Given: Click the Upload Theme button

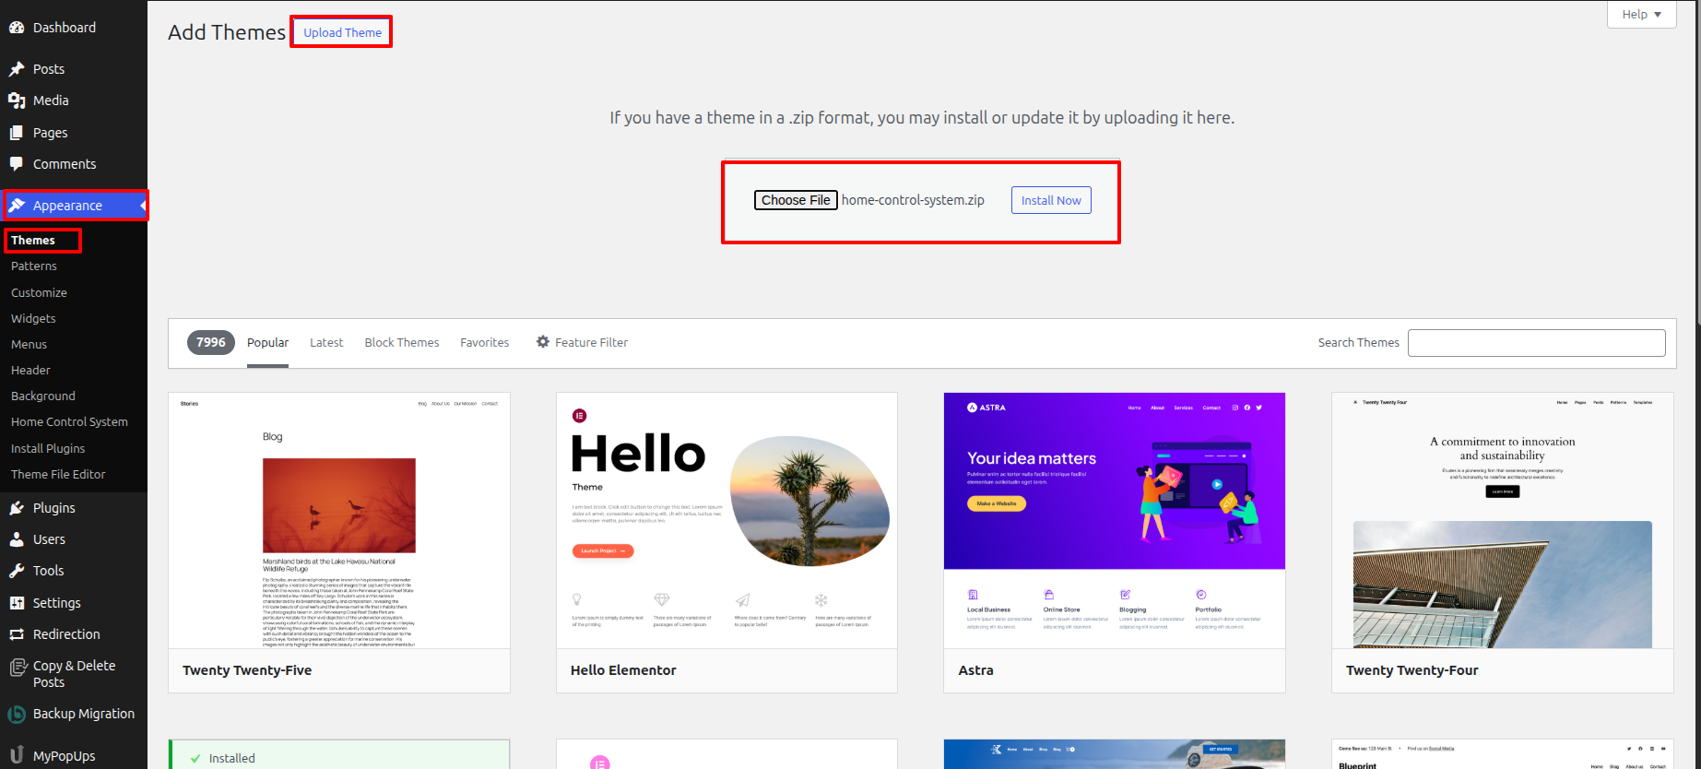Looking at the screenshot, I should (342, 32).
